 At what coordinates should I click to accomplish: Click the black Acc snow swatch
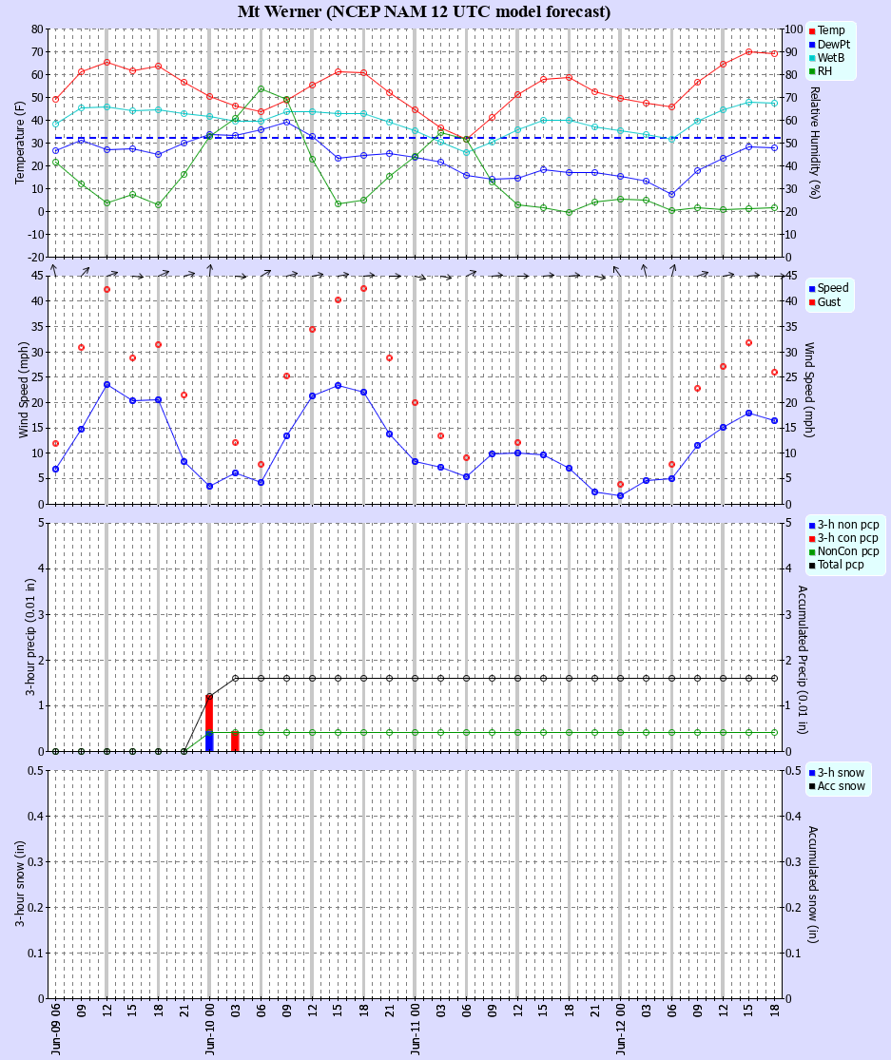coord(811,787)
